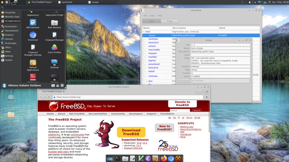Open home folder from the bottom dock
This screenshot has height=162, width=289.
pos(125,159)
